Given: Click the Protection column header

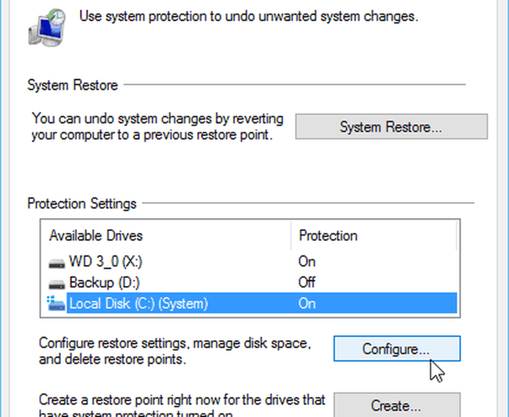Looking at the screenshot, I should (374, 236).
